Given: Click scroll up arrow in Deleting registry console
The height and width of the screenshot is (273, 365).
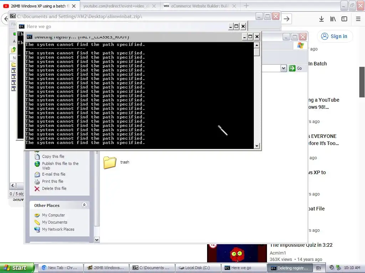Looking at the screenshot, I should (x=257, y=45).
